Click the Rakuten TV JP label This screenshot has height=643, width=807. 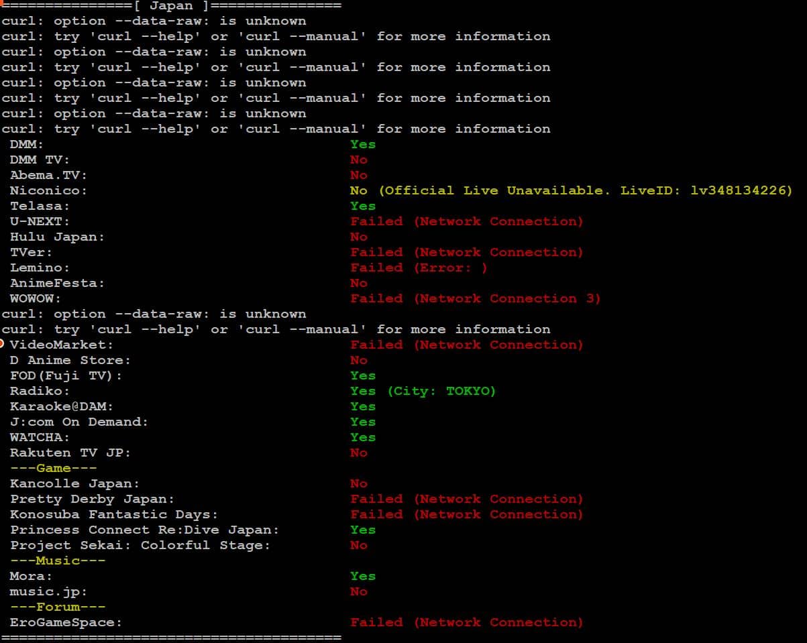click(70, 453)
